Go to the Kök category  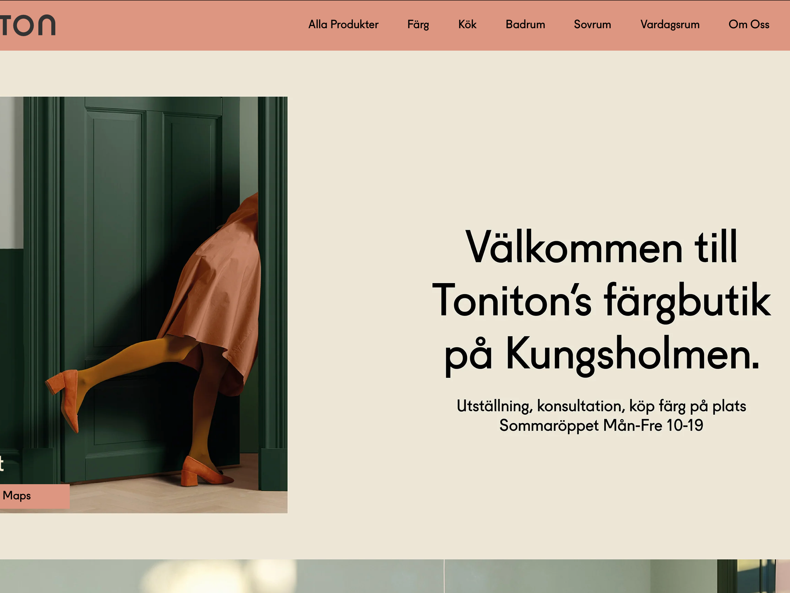tap(467, 25)
